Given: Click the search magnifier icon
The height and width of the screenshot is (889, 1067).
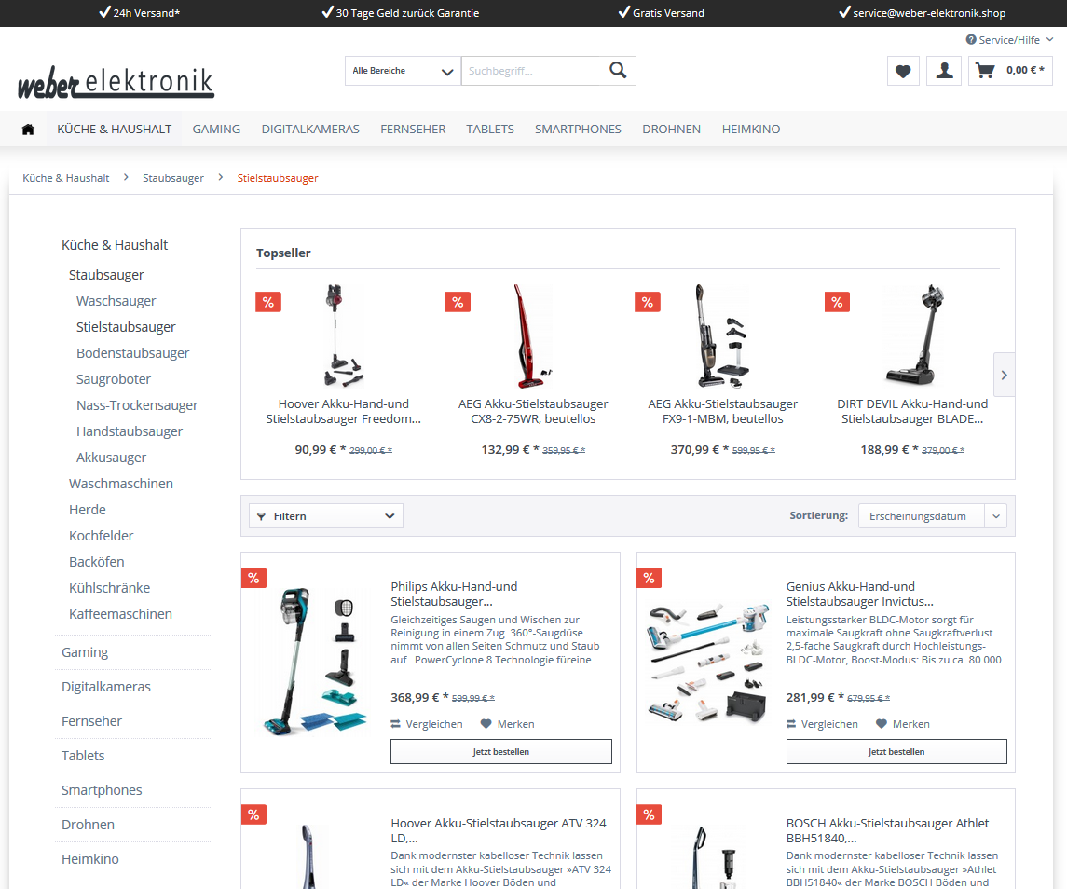Looking at the screenshot, I should pos(618,70).
